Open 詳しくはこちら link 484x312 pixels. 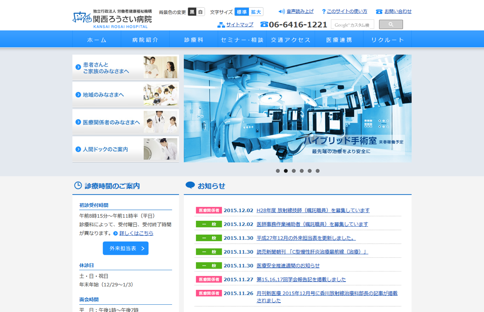[x=136, y=233]
